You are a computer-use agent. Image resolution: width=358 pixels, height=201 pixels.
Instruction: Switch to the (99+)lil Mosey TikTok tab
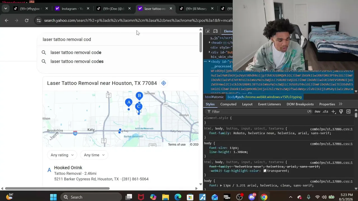[196, 9]
